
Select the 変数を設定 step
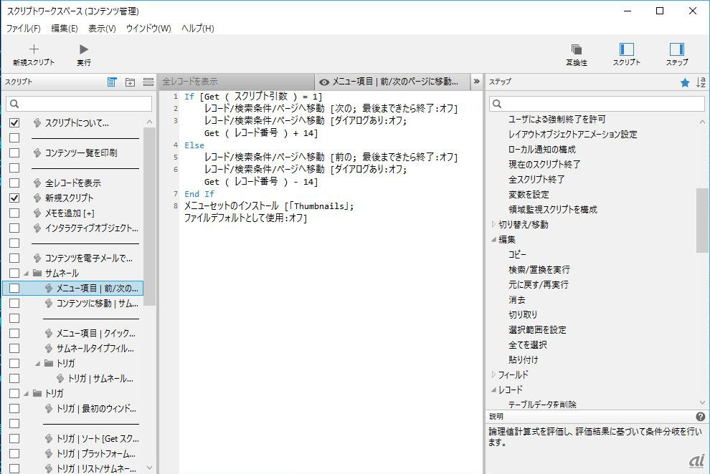pyautogui.click(x=529, y=194)
